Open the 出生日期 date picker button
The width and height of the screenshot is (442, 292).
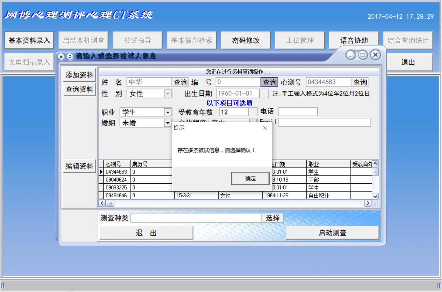[x=264, y=94]
